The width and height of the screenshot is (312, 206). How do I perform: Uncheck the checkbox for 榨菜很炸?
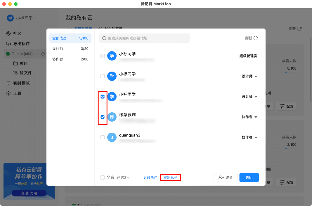coord(103,117)
